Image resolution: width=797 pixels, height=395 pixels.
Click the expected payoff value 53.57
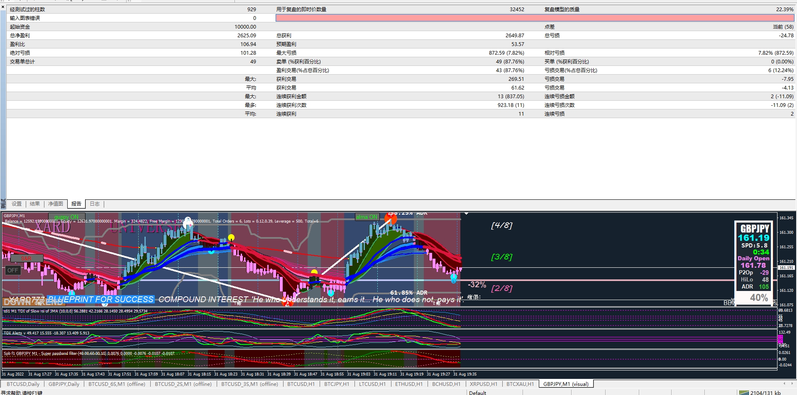pyautogui.click(x=518, y=44)
